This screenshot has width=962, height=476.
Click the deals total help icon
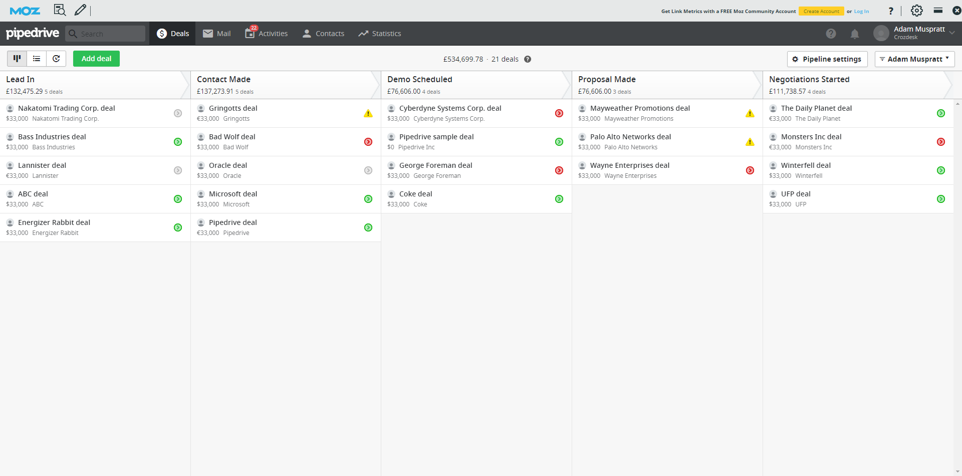point(528,59)
